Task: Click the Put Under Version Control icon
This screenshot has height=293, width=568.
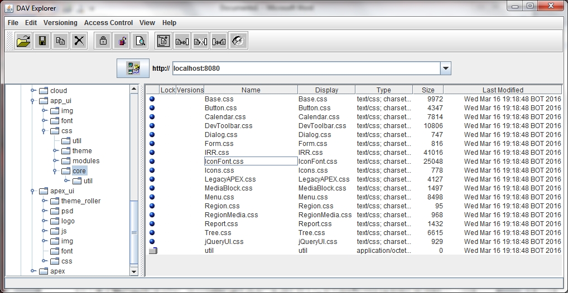Action: pos(163,41)
